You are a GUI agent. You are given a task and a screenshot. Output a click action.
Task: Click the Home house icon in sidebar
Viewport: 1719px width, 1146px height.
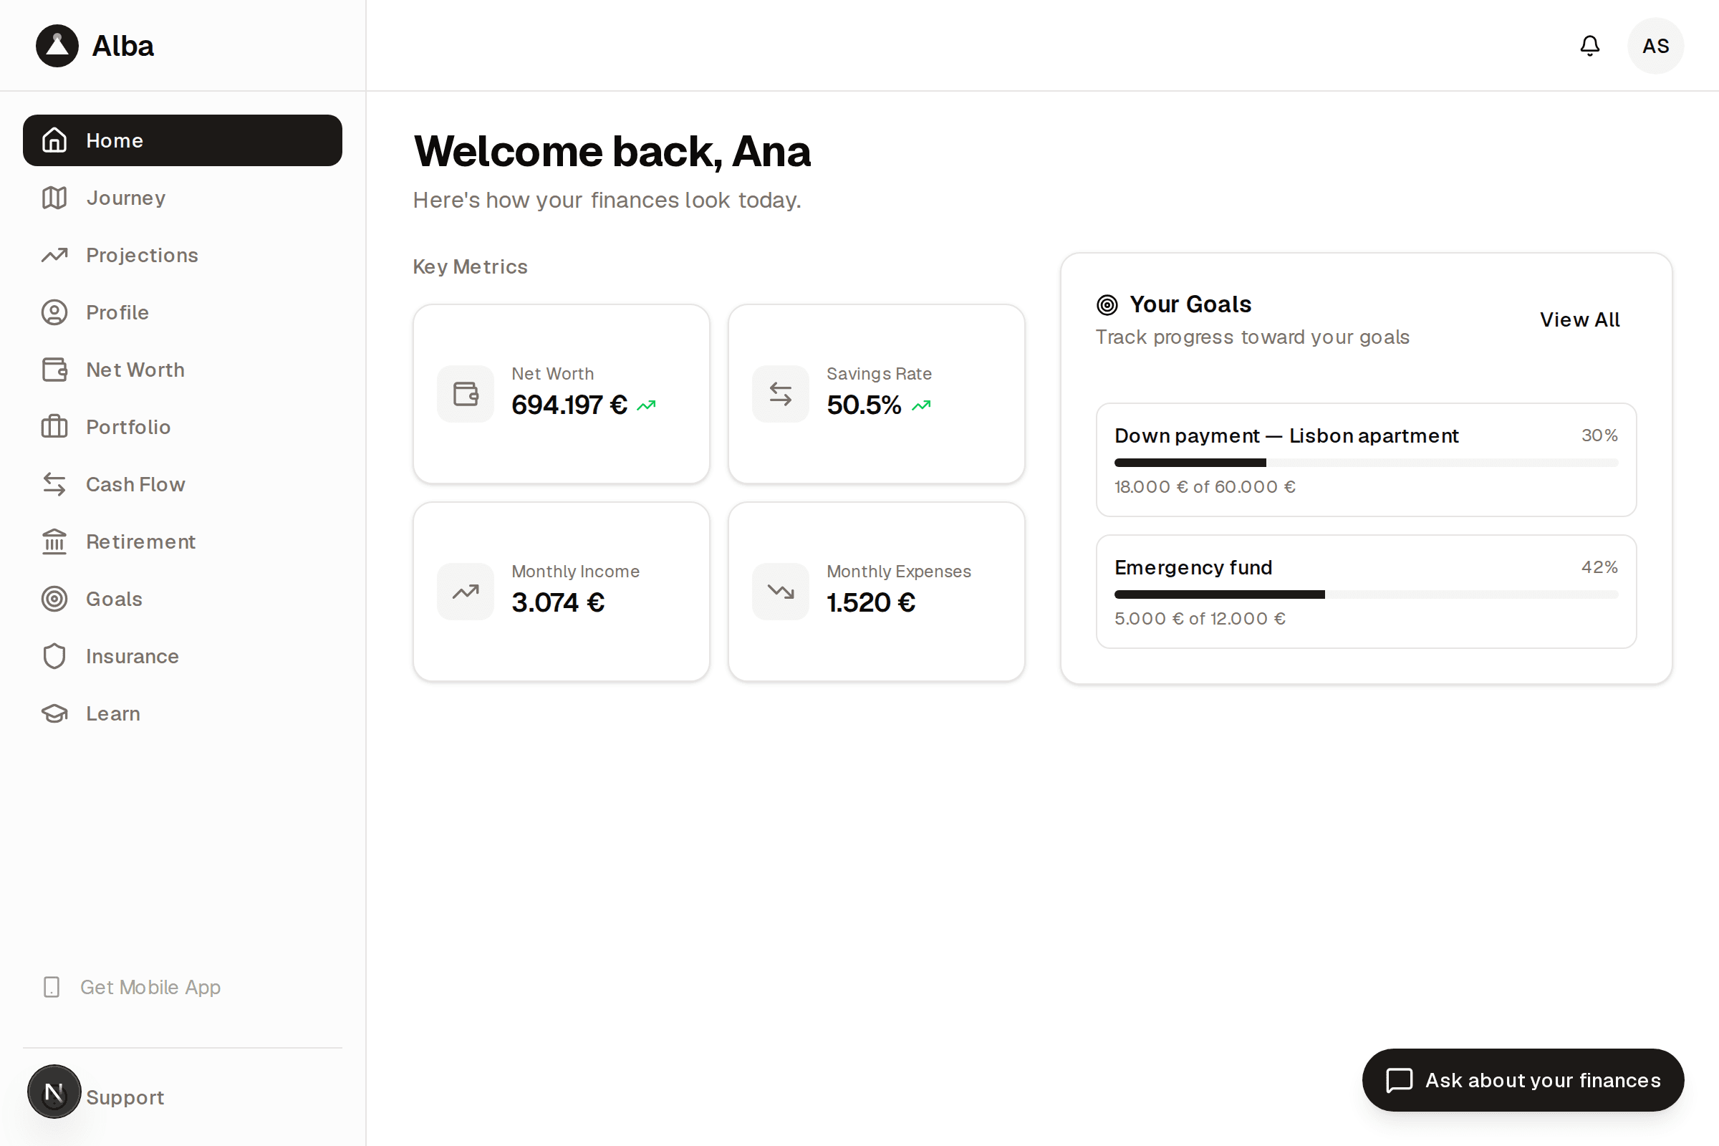(x=54, y=140)
